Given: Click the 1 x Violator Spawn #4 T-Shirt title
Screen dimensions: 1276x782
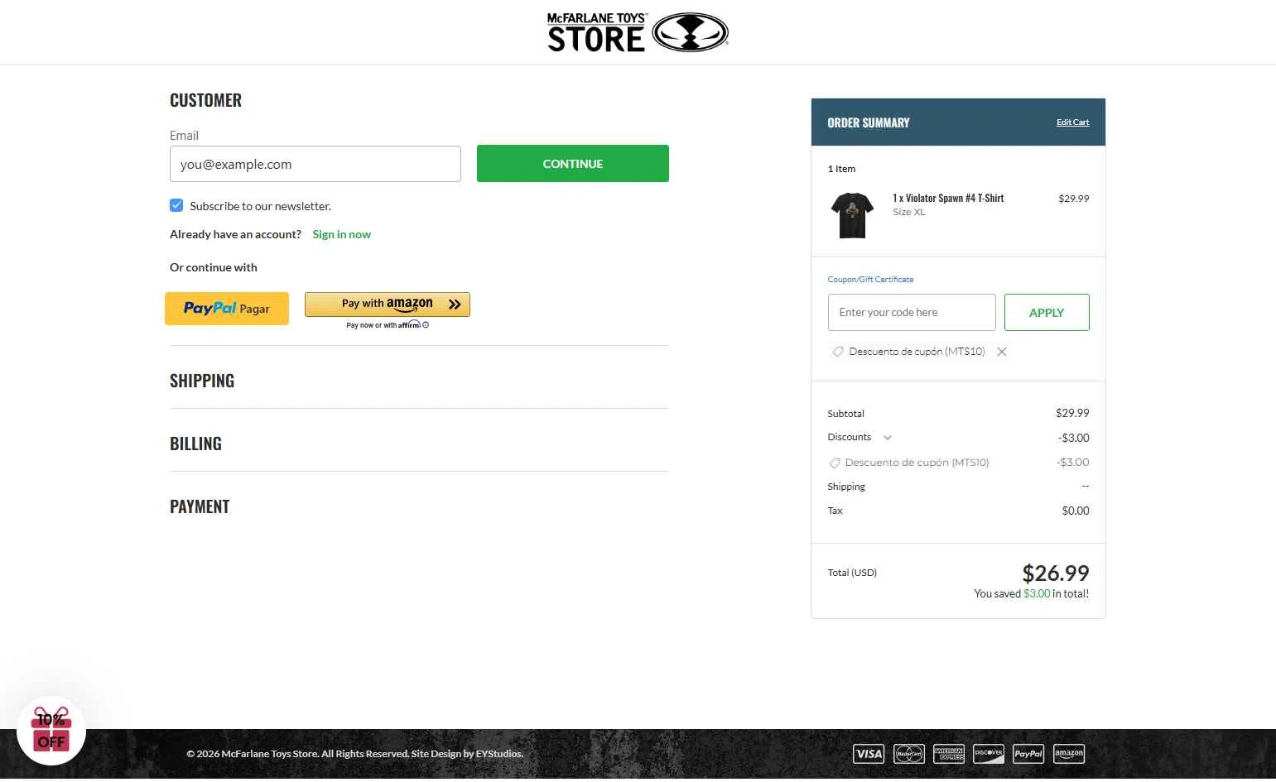Looking at the screenshot, I should (948, 199).
